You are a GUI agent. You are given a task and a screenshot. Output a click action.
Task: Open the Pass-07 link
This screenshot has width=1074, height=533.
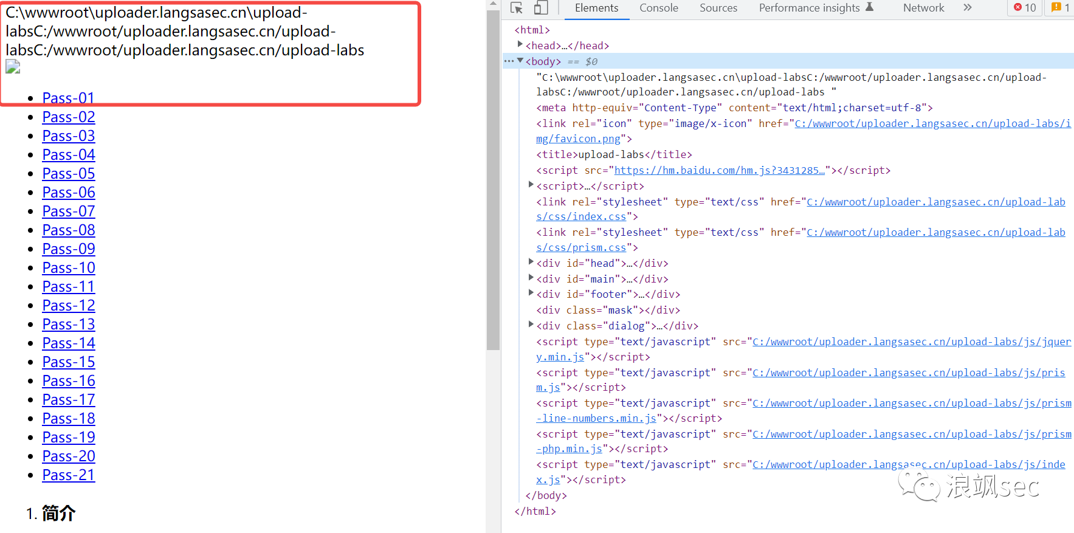point(69,211)
